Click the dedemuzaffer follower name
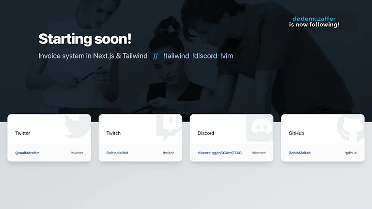 314,19
